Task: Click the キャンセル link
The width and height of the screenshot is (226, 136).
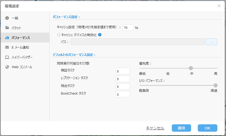Action: click(x=155, y=128)
